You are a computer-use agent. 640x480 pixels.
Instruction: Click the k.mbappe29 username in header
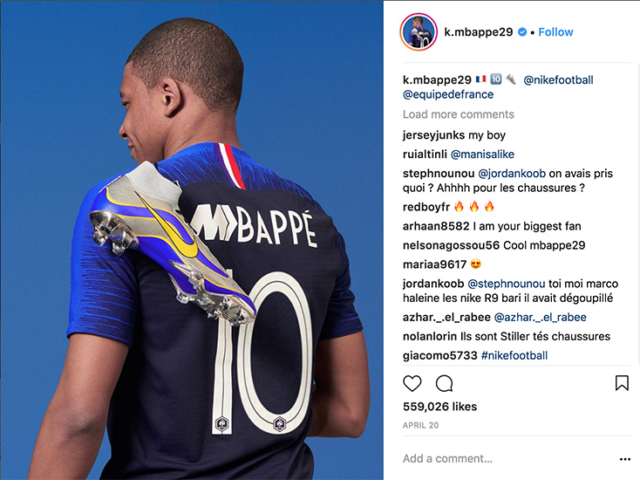[479, 32]
